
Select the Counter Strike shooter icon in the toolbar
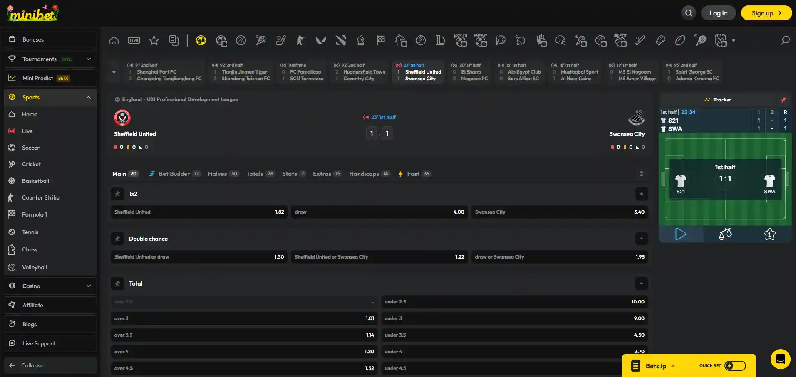300,40
